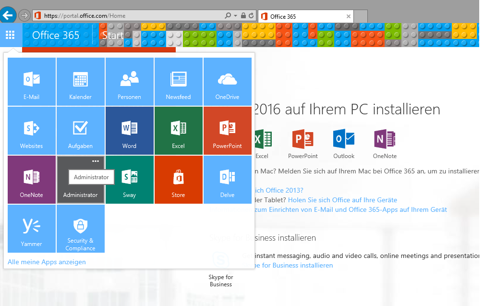
Task: Click the PowerPoint icon on install page
Action: click(x=303, y=139)
